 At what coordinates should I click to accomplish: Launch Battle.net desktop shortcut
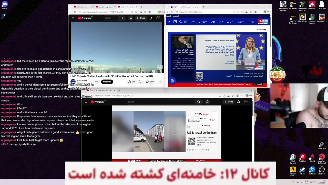(312, 171)
